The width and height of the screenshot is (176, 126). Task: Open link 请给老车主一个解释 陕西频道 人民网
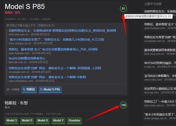point(55,68)
